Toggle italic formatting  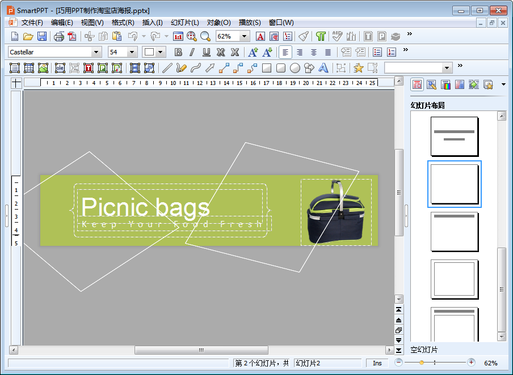[x=192, y=52]
